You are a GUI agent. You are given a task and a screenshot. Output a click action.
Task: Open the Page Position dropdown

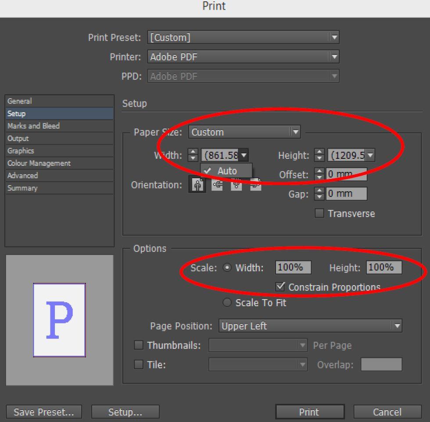310,326
